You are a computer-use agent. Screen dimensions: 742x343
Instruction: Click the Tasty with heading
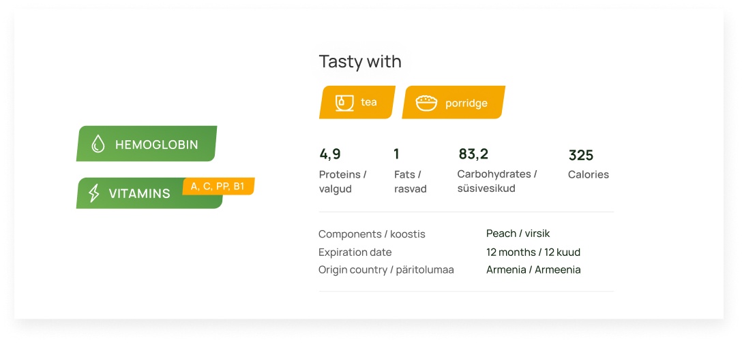coord(360,61)
